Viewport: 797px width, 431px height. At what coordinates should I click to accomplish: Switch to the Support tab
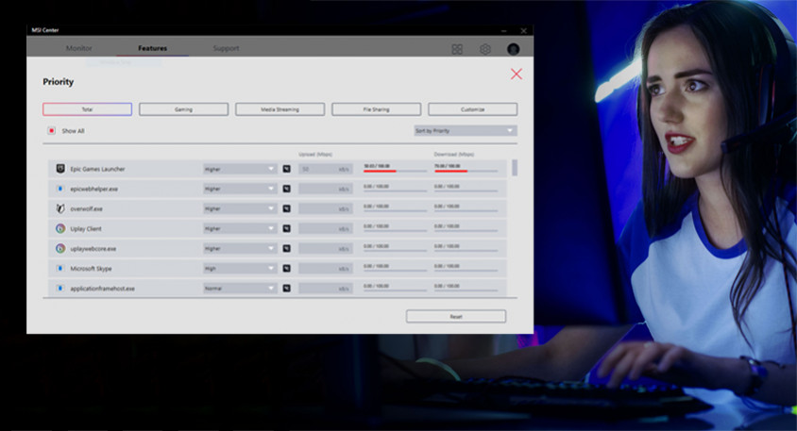[226, 48]
